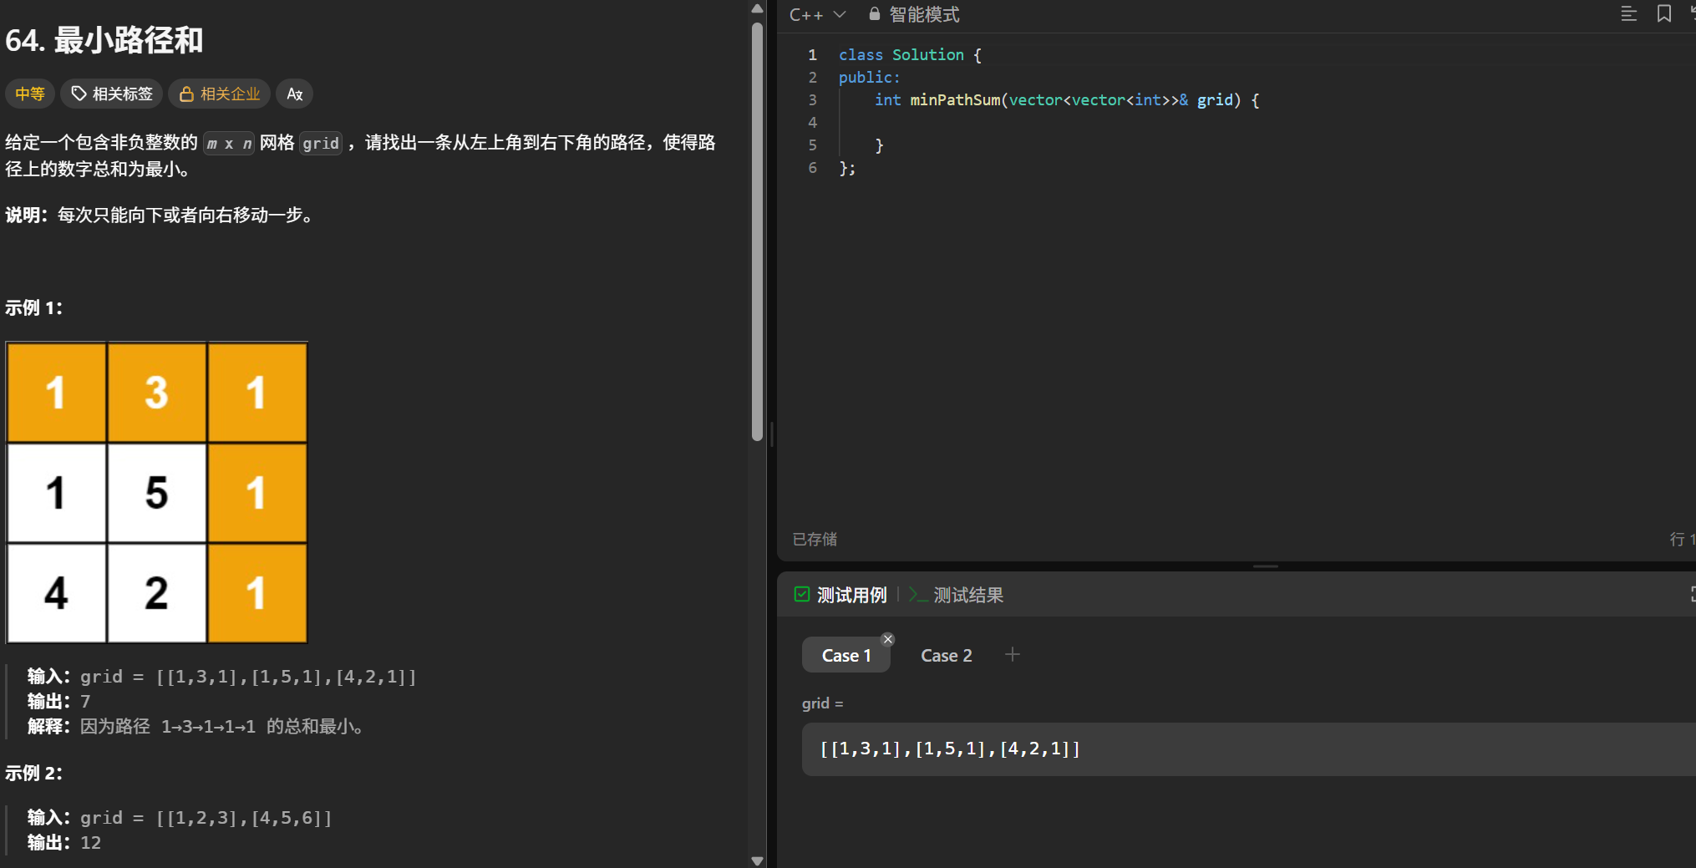
Task: Click the lock icon beside 相关企业
Action: [186, 94]
